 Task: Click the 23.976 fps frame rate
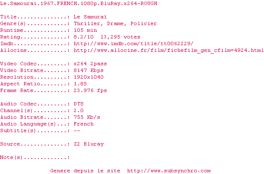coord(90,90)
